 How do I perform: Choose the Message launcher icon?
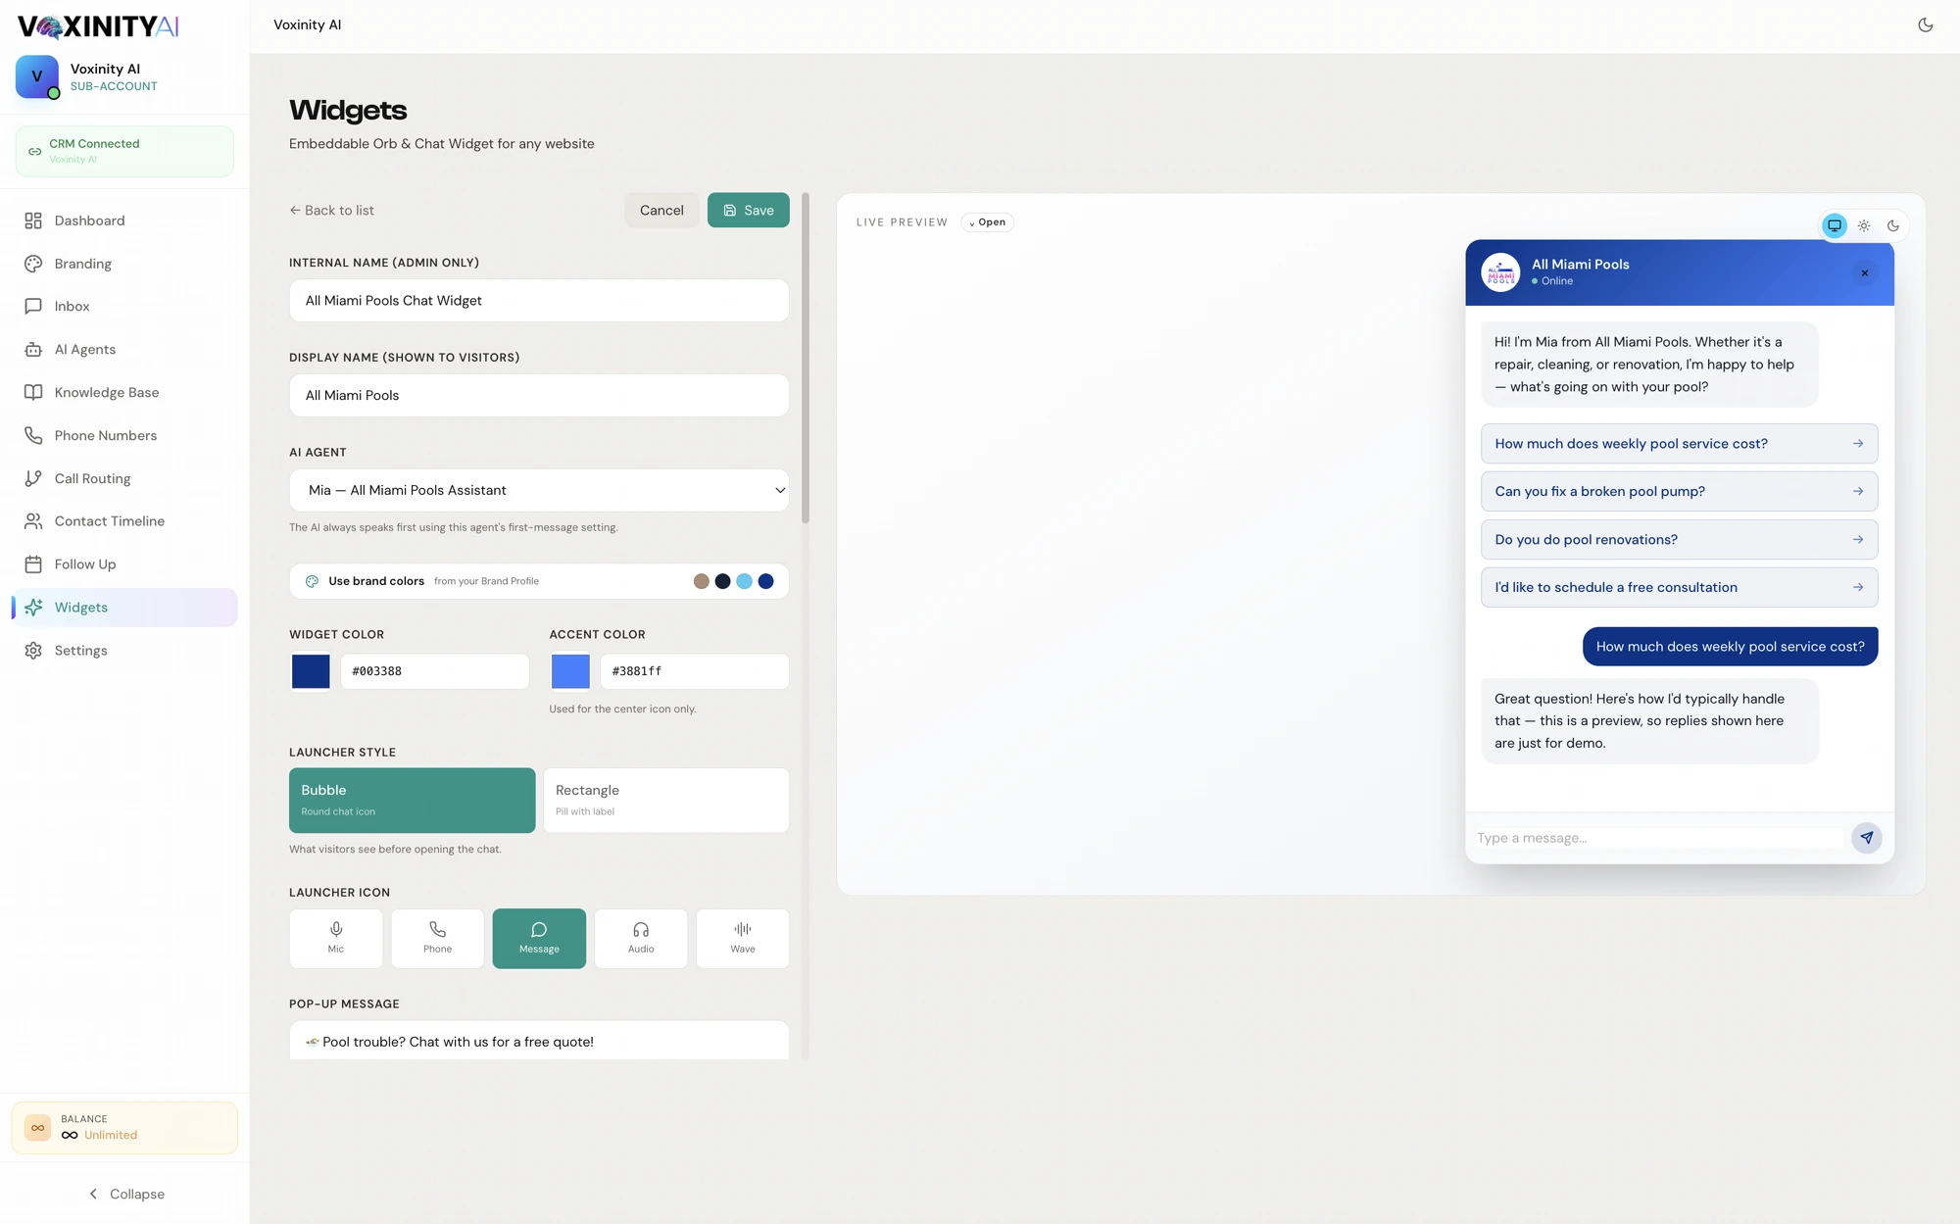tap(539, 938)
